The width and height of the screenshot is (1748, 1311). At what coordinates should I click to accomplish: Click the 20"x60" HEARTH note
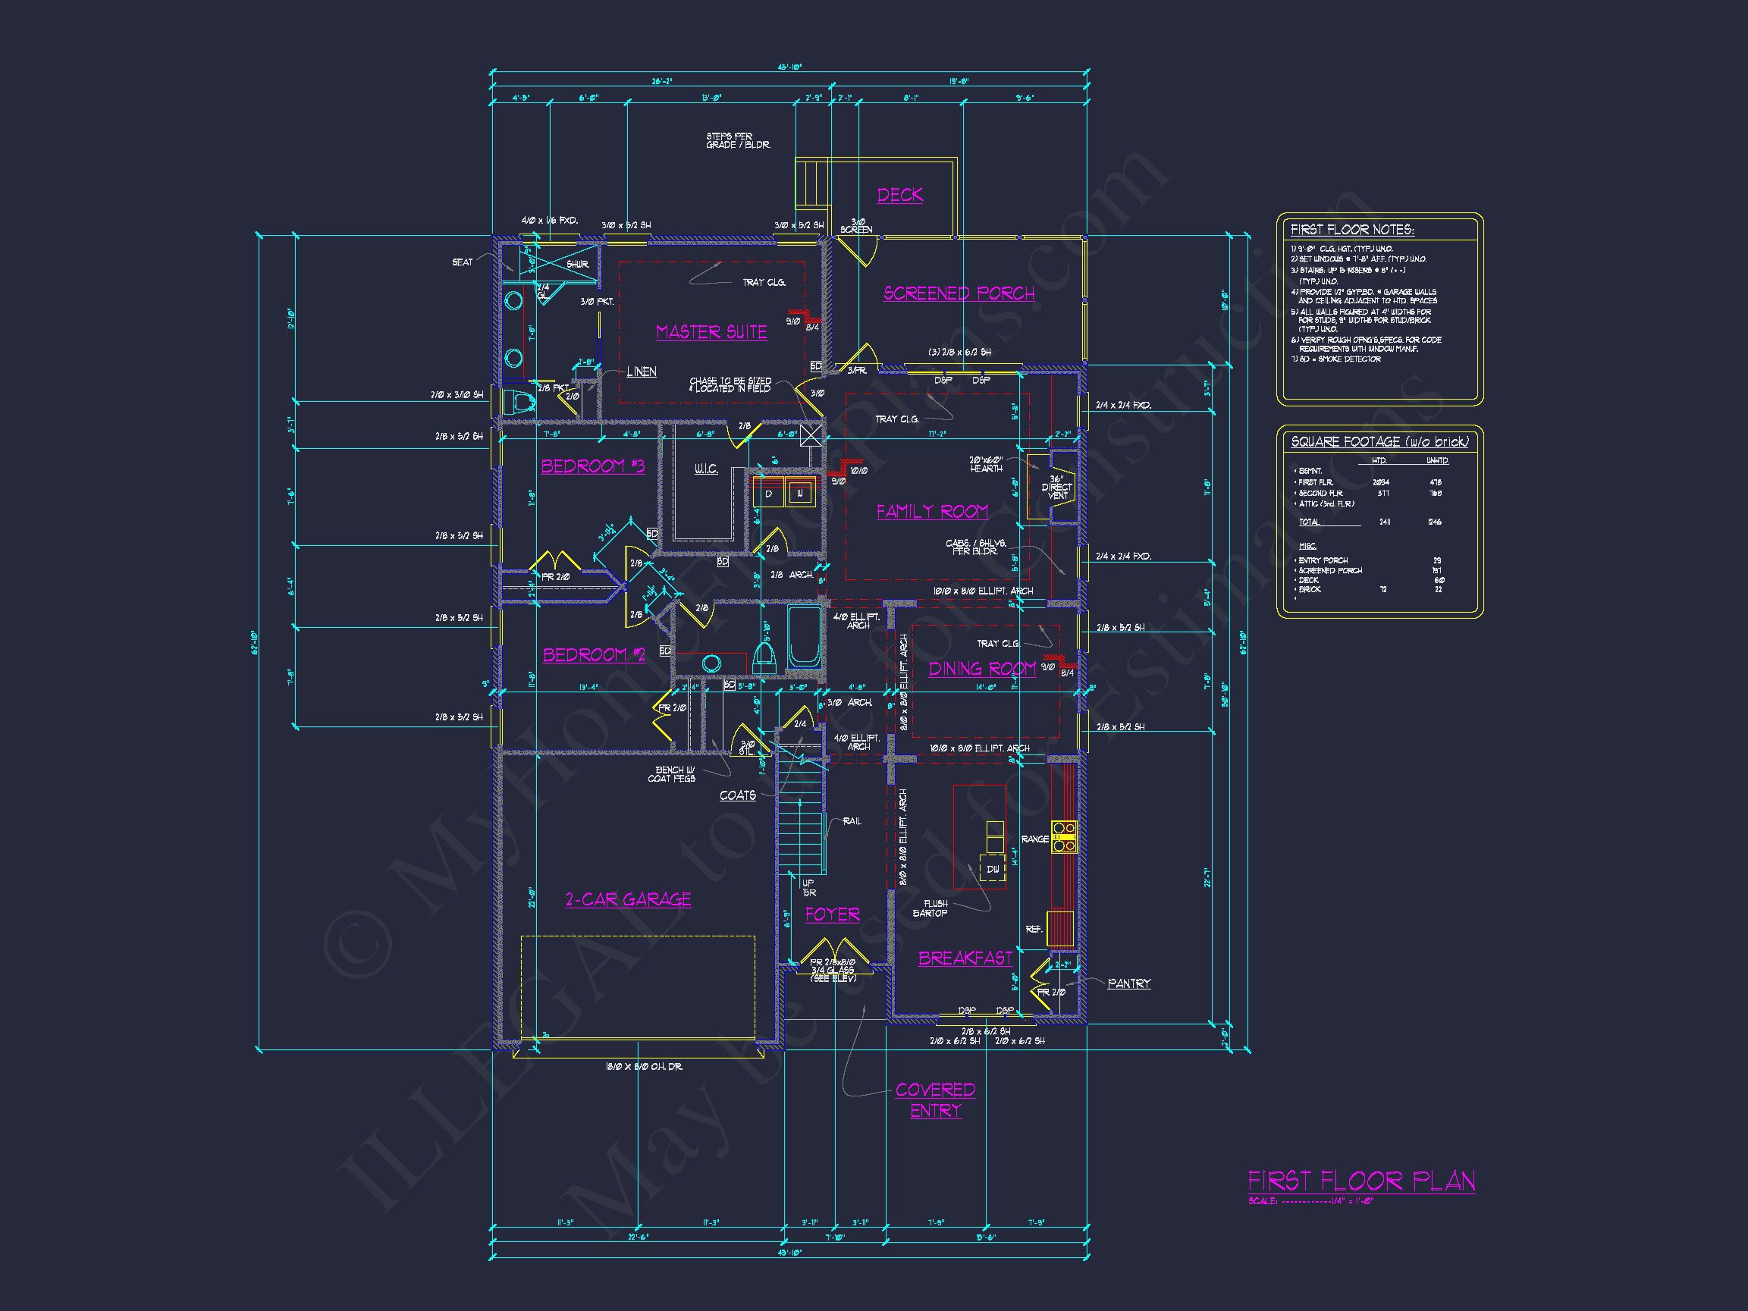[986, 464]
